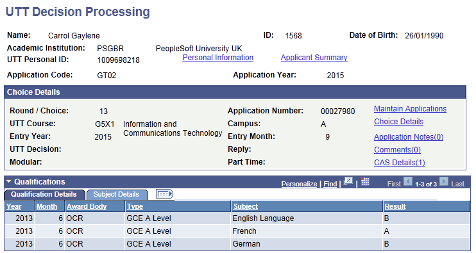This screenshot has width=476, height=253.
Task: Open the Comments(0) link
Action: point(397,150)
